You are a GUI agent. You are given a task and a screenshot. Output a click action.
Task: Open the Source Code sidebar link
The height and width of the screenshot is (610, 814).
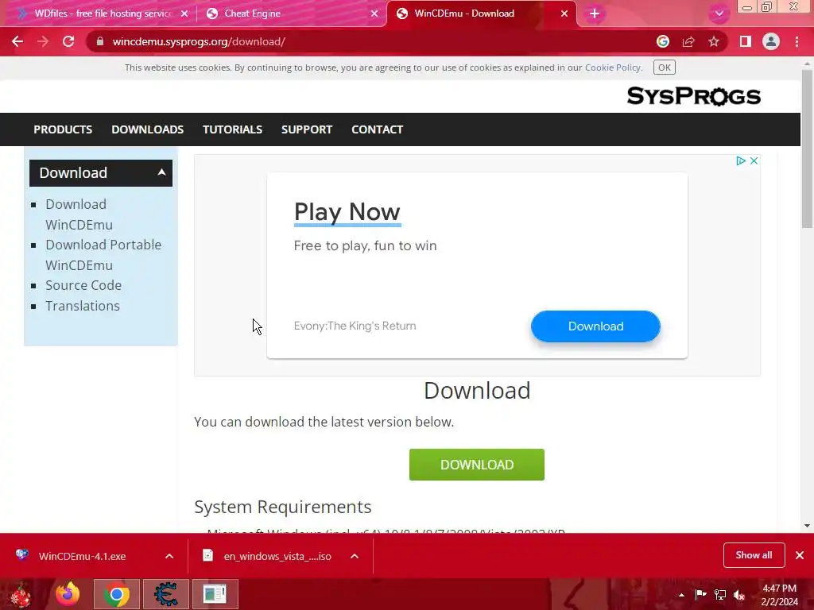83,285
